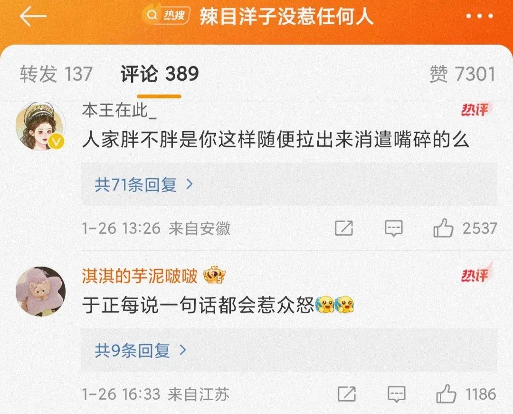Viewport: 513px width, 414px height.
Task: Reply to the 淇淇的芋泥啵啵 comment via the bubble icon
Action: (396, 394)
